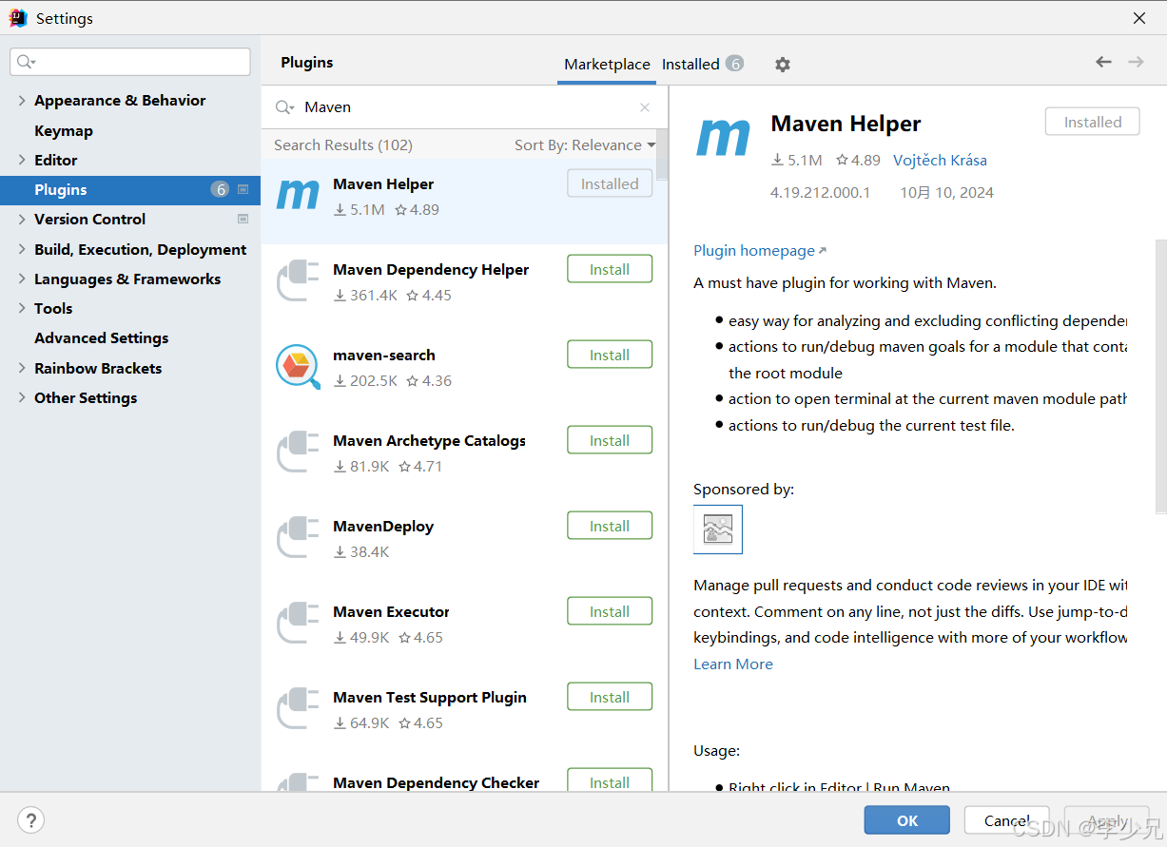
Task: Click the Search Results (102) label
Action: [343, 145]
